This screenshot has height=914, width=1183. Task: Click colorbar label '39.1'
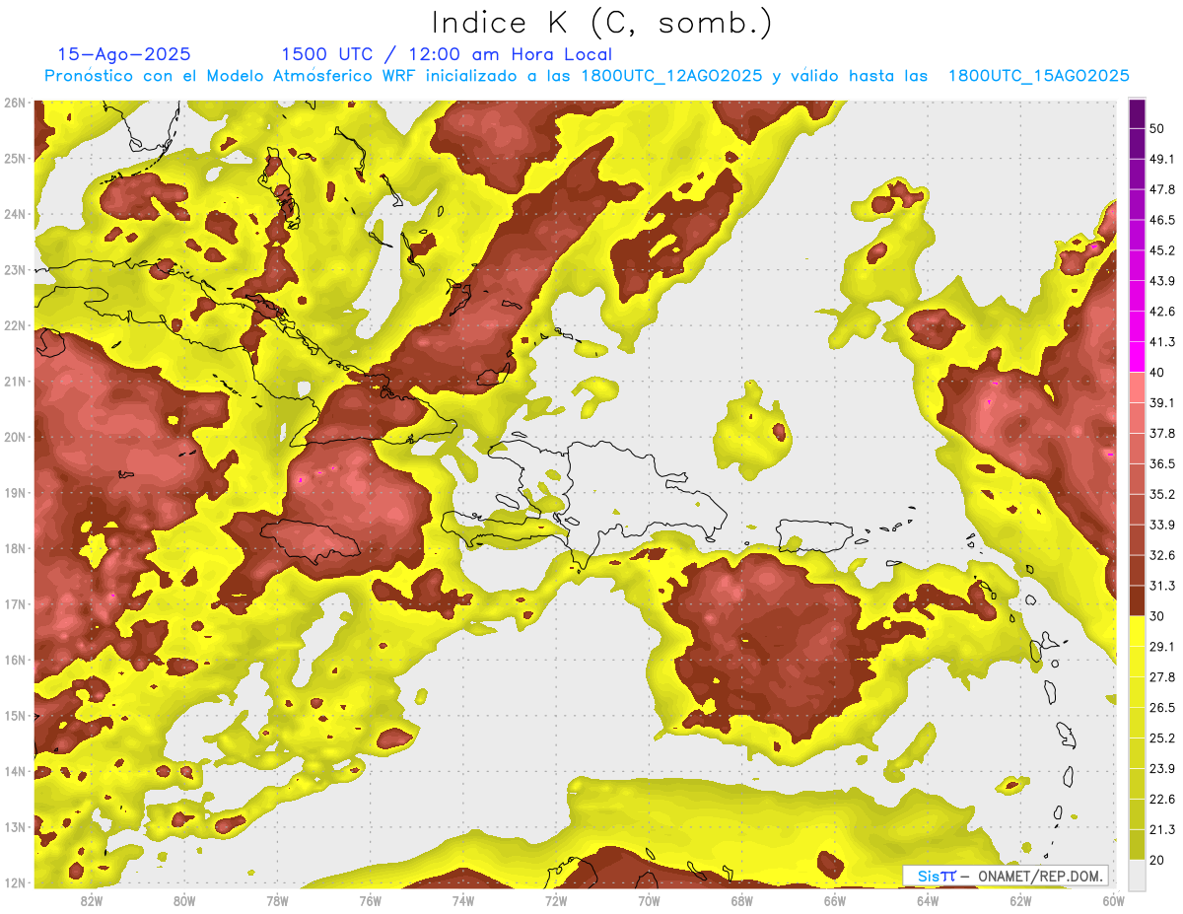[x=1161, y=402]
